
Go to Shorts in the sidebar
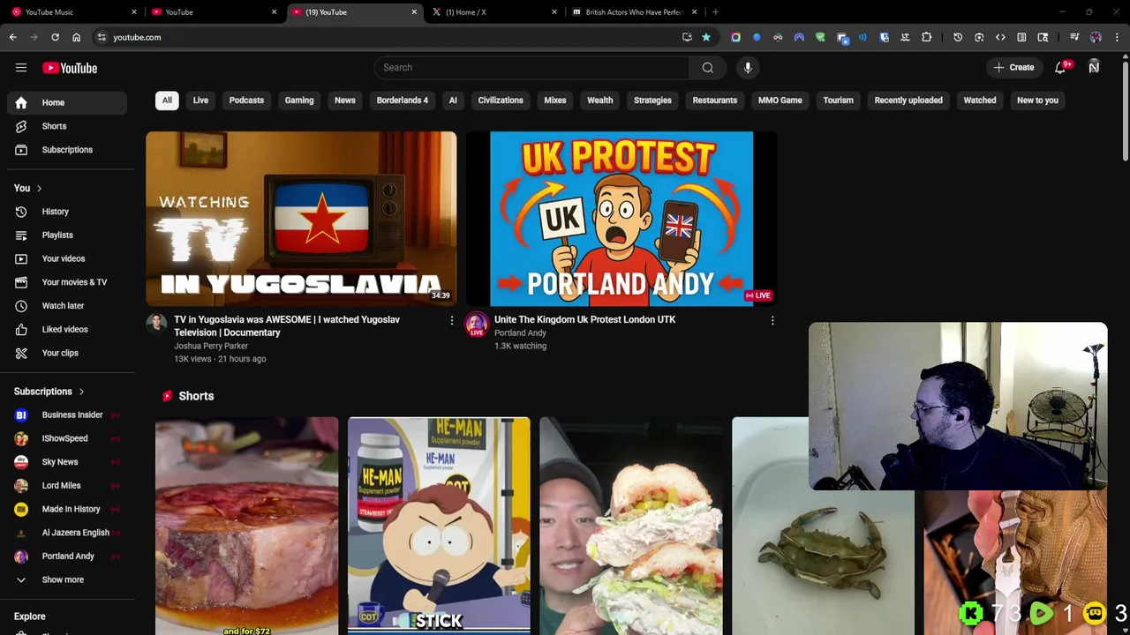(x=67, y=126)
